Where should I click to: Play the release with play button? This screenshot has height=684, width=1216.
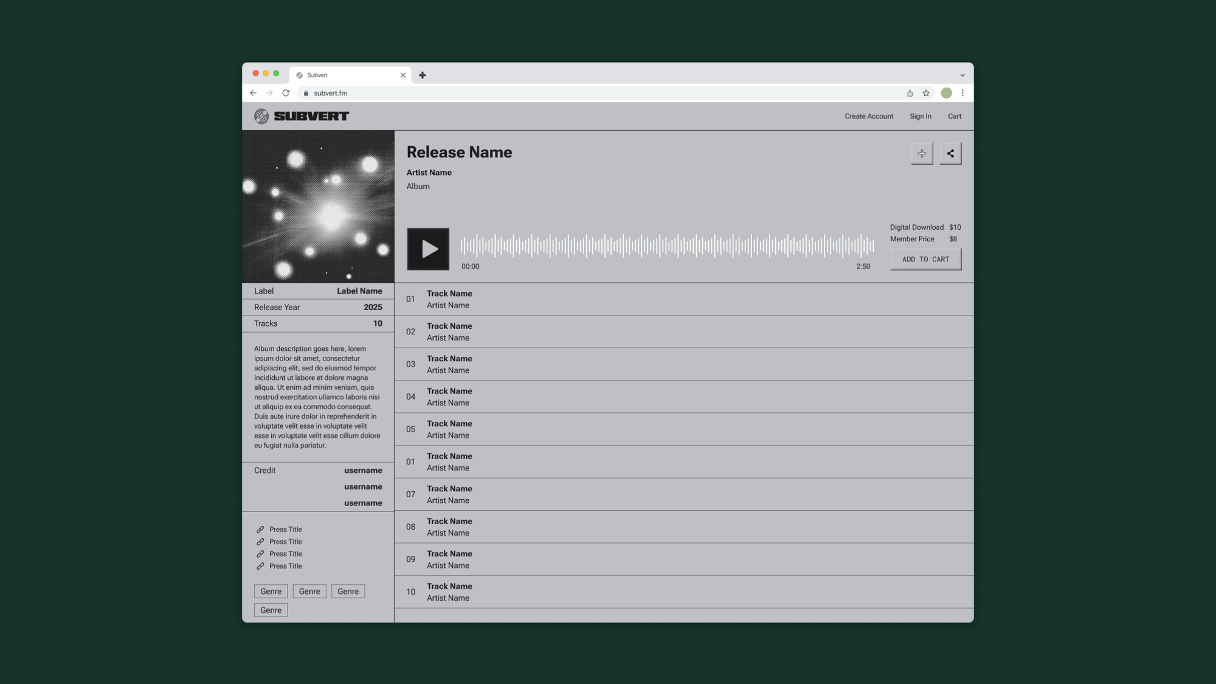[428, 249]
